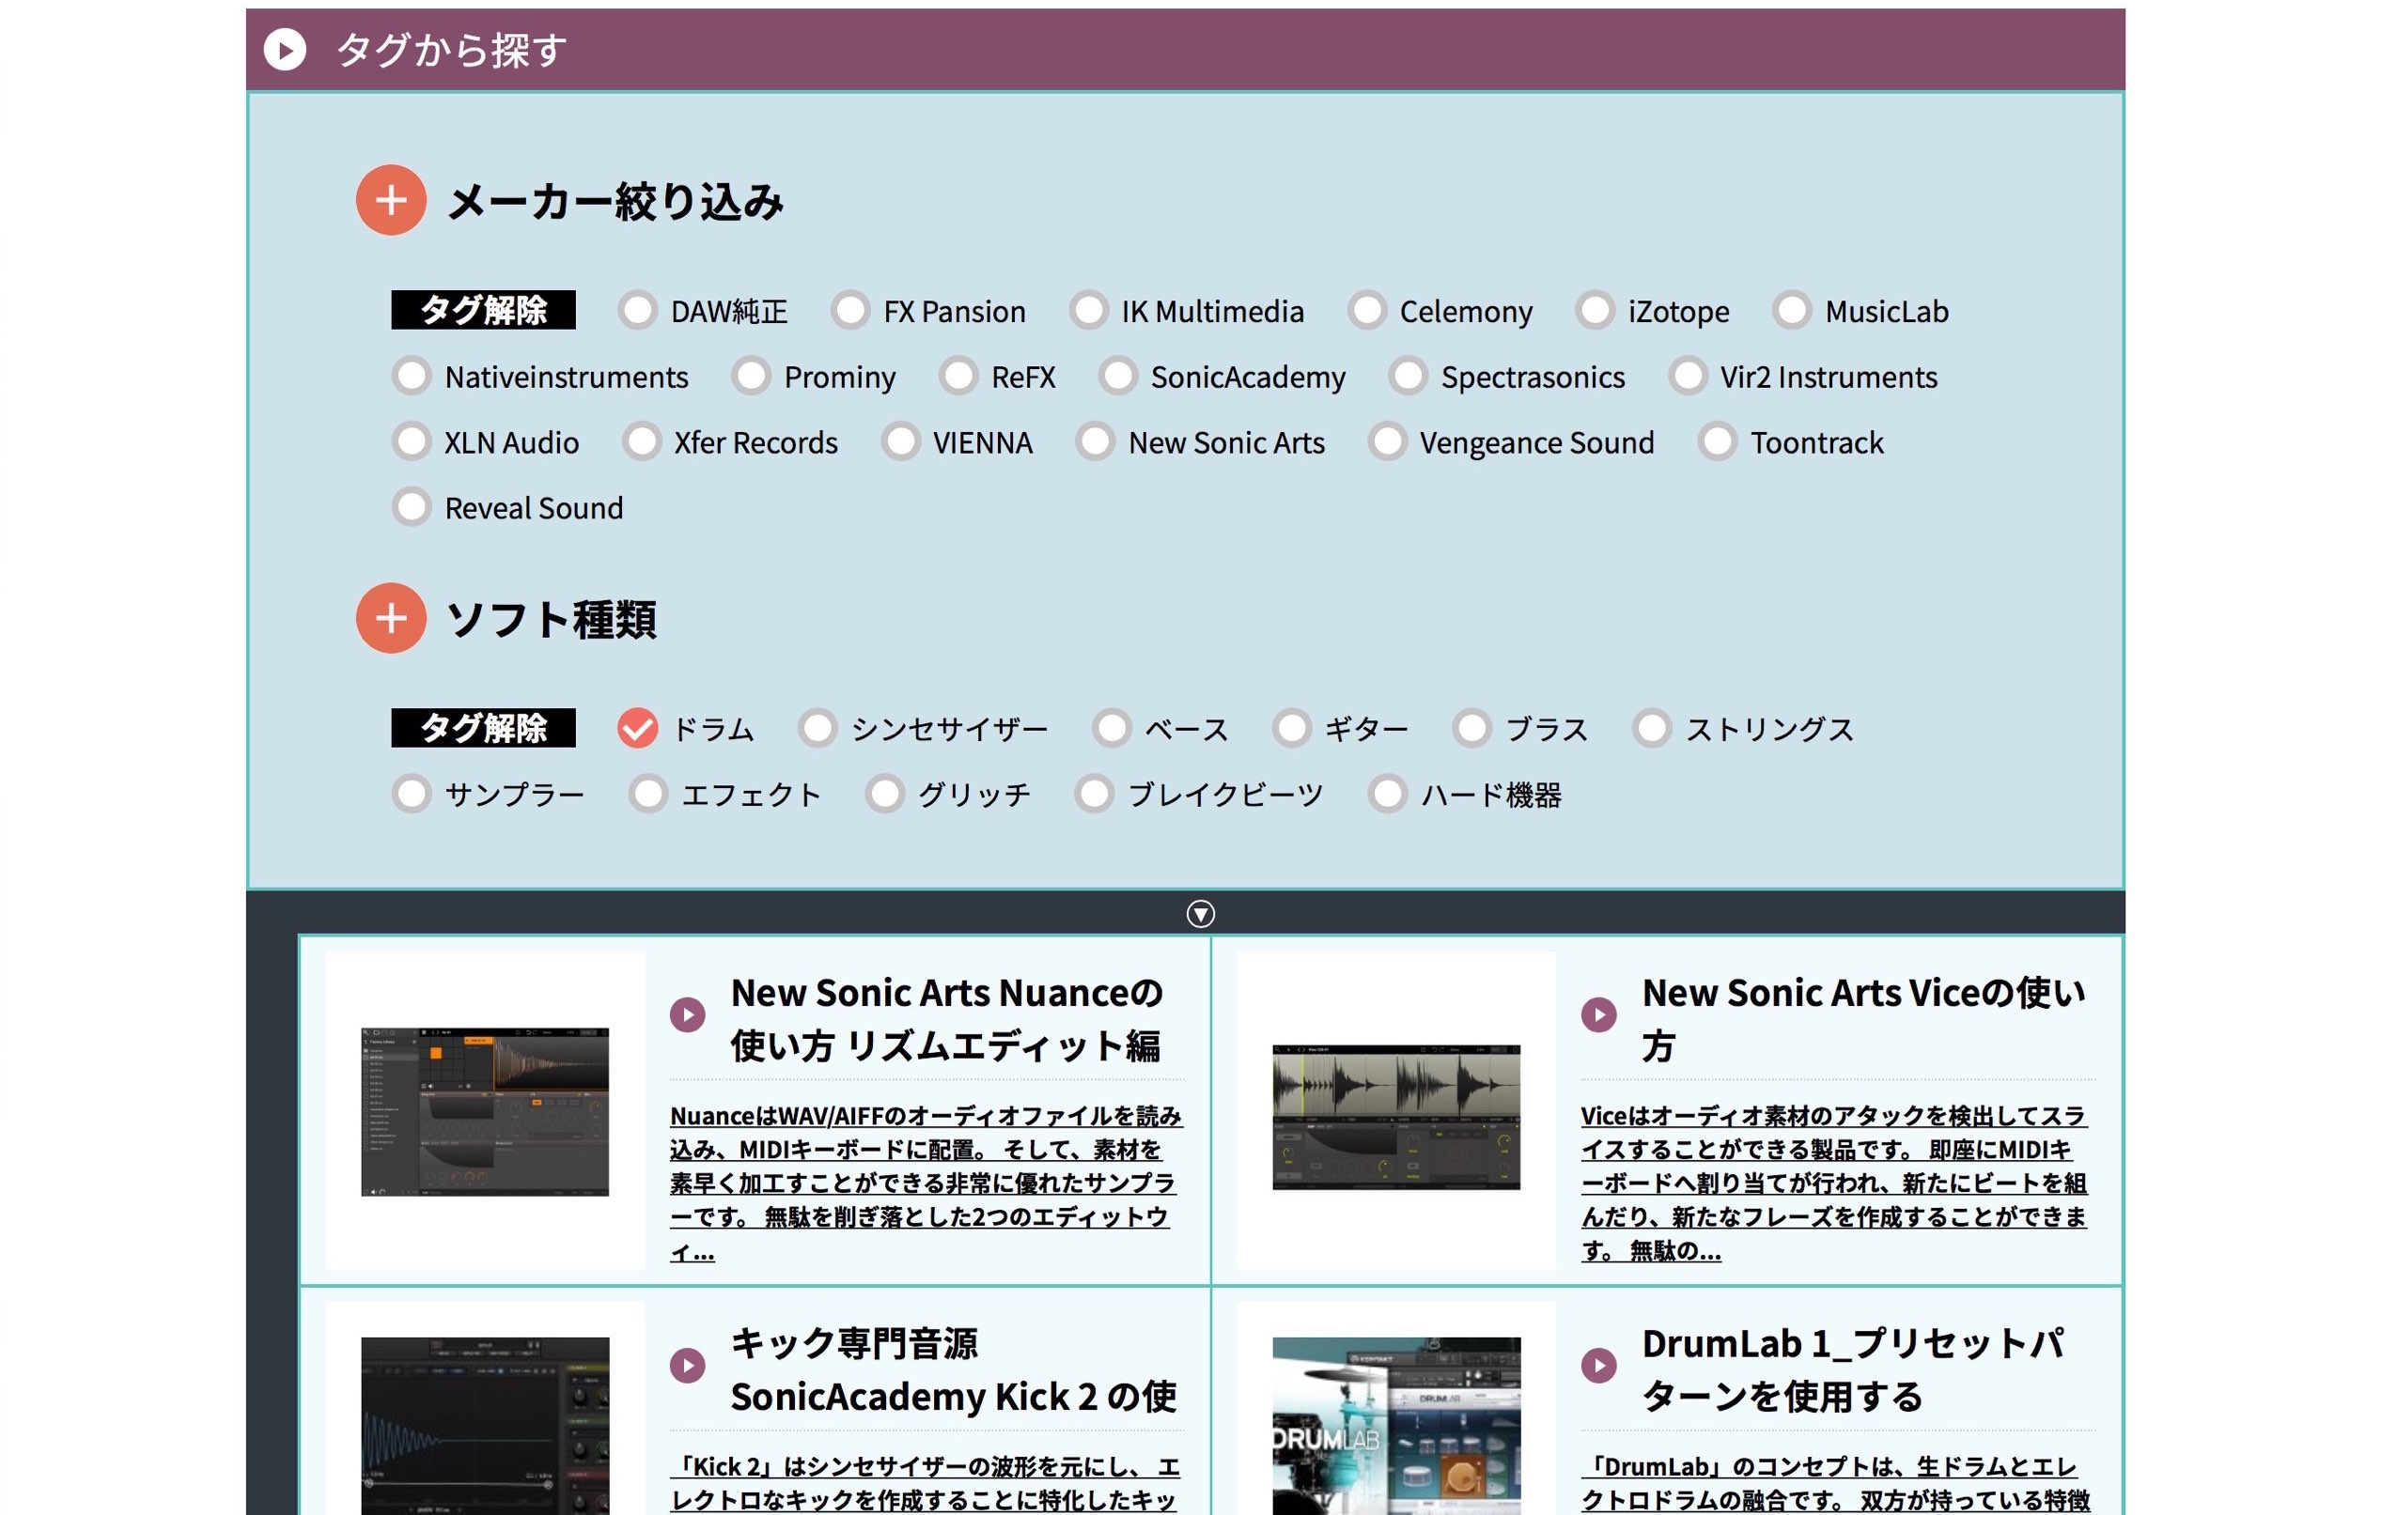Select Nativeinstruments radio button

(x=412, y=376)
